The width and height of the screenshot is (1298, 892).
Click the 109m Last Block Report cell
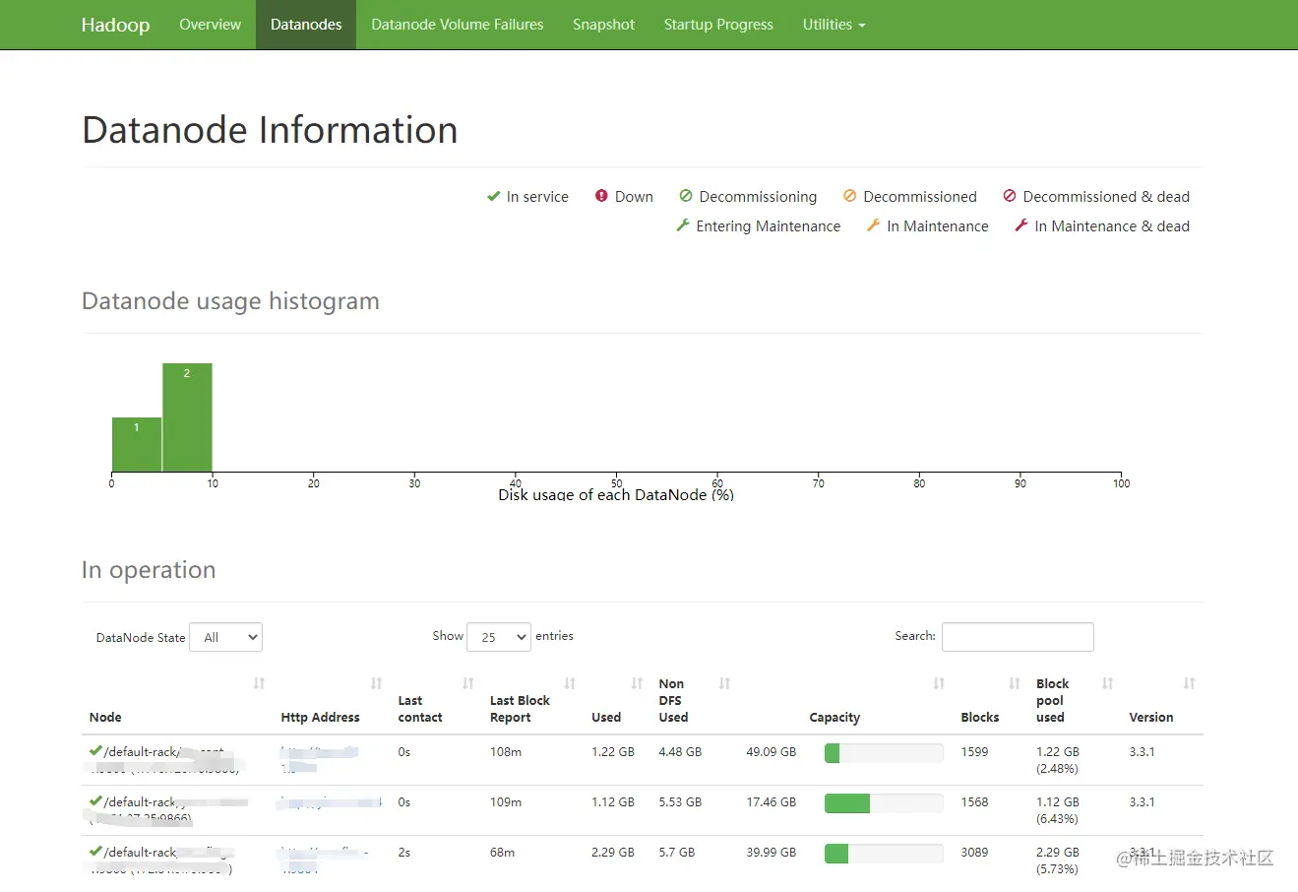click(506, 802)
